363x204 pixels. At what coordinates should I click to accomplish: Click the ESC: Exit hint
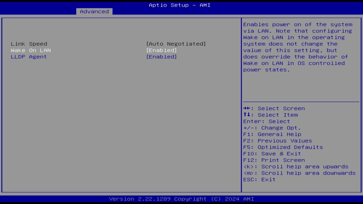pyautogui.click(x=259, y=180)
